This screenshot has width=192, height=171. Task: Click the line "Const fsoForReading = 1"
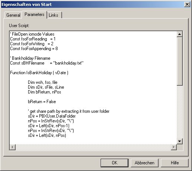[33, 39]
